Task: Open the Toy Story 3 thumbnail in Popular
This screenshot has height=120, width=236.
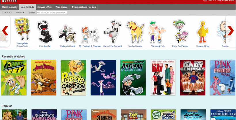Action: coord(134,115)
